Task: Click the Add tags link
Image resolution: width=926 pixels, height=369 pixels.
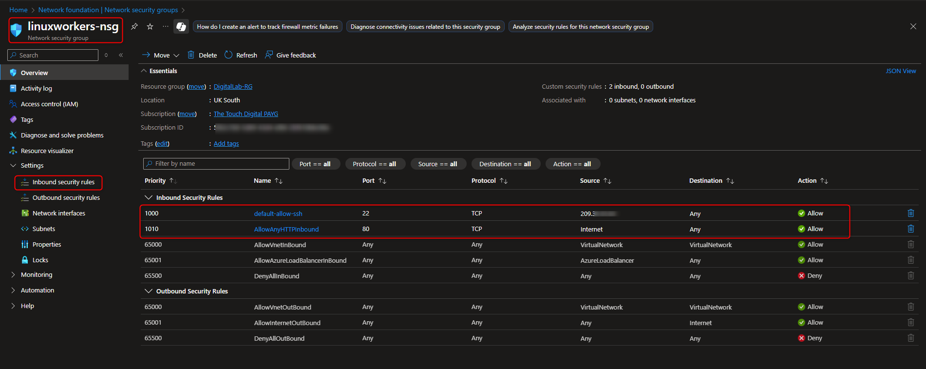Action: click(226, 144)
